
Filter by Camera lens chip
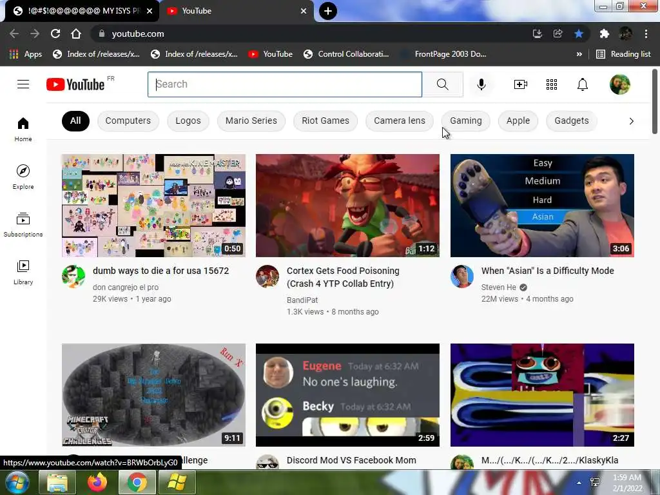[x=400, y=121]
